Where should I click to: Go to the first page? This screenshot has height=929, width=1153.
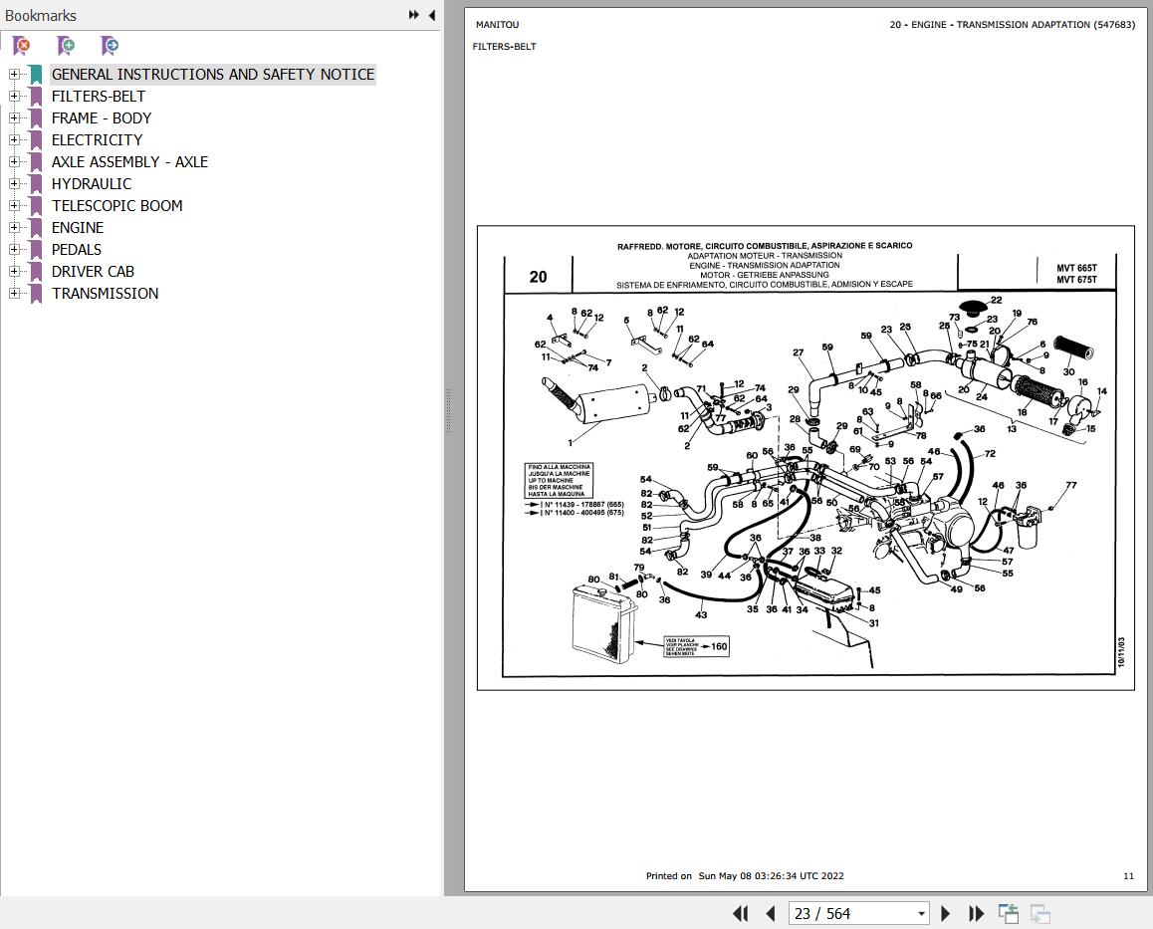(741, 913)
